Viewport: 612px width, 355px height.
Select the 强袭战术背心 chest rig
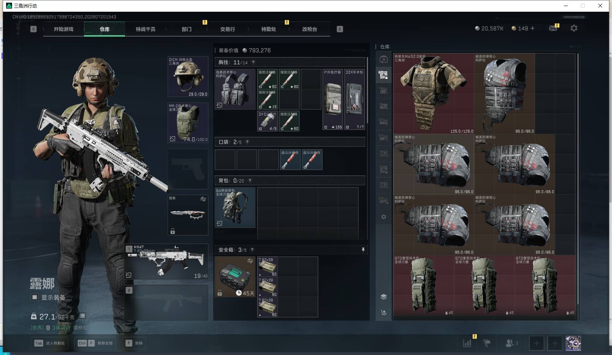coord(235,89)
